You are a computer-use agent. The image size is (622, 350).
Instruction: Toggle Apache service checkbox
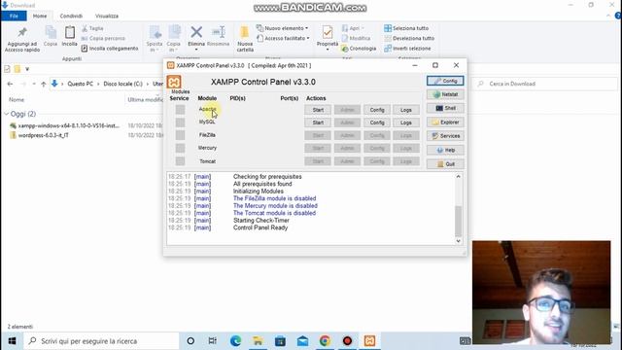point(180,110)
